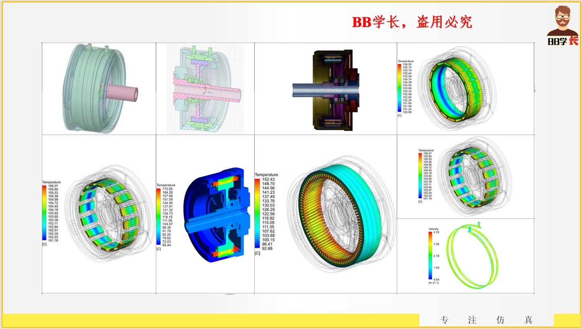Image resolution: width=582 pixels, height=329 pixels.
Task: Select the hatched pink-shaft cross-section CAD image
Action: [x=205, y=89]
